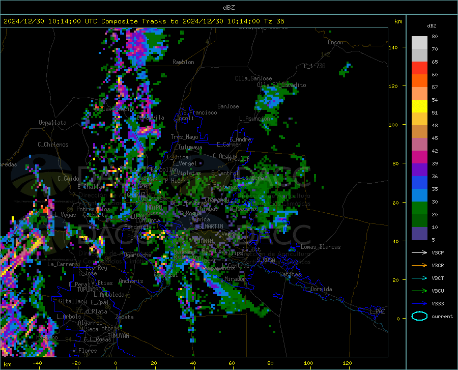458x370 pixels.
Task: Click the 'Cto_Rey' place label
Action: (x=96, y=268)
